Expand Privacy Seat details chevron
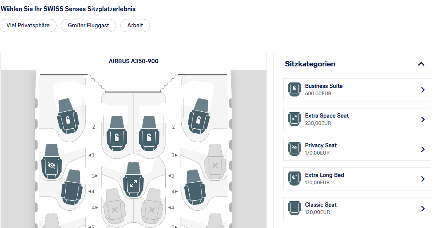The width and height of the screenshot is (437, 228). pyautogui.click(x=423, y=149)
